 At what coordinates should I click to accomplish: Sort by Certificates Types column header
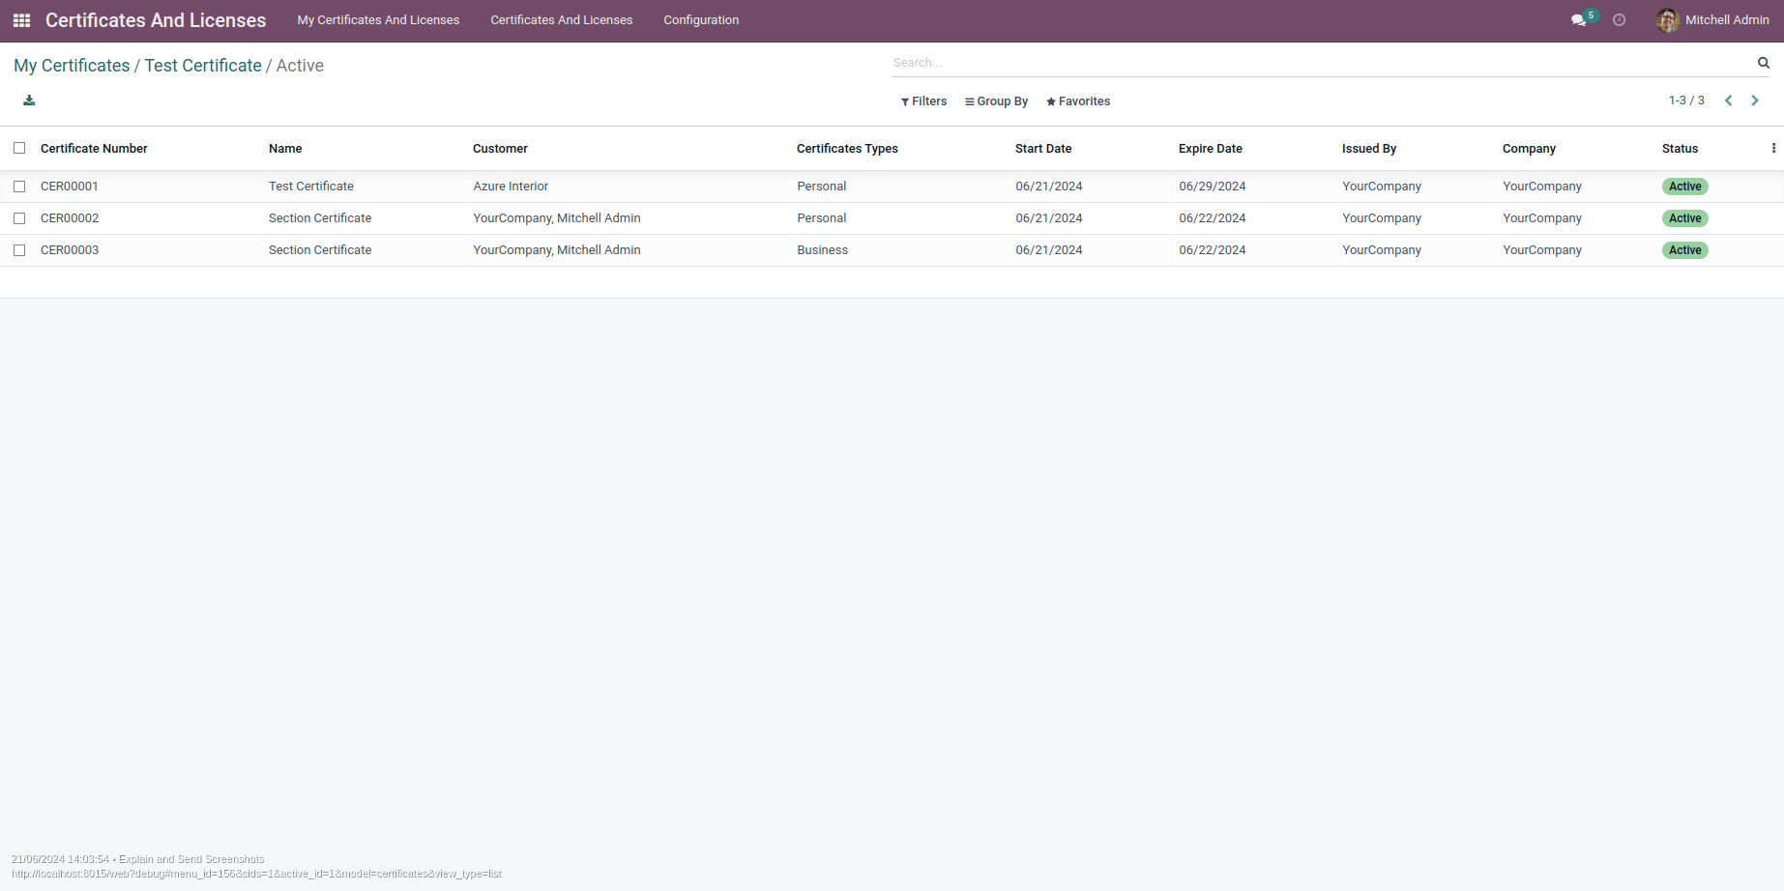pyautogui.click(x=847, y=149)
